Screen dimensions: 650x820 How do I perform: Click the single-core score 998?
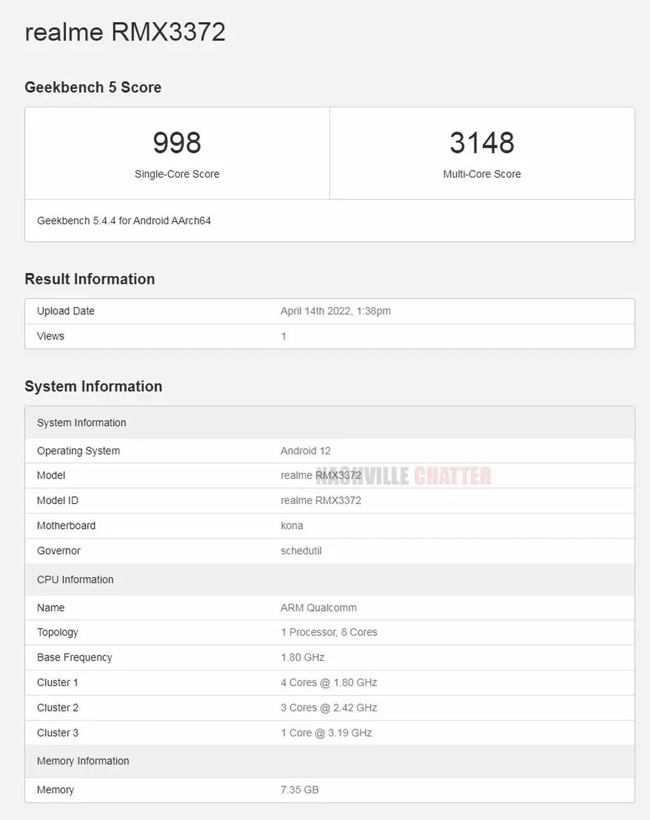pyautogui.click(x=176, y=143)
